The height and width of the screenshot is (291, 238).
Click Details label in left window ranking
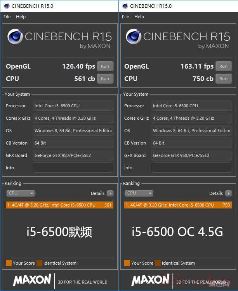(97, 193)
